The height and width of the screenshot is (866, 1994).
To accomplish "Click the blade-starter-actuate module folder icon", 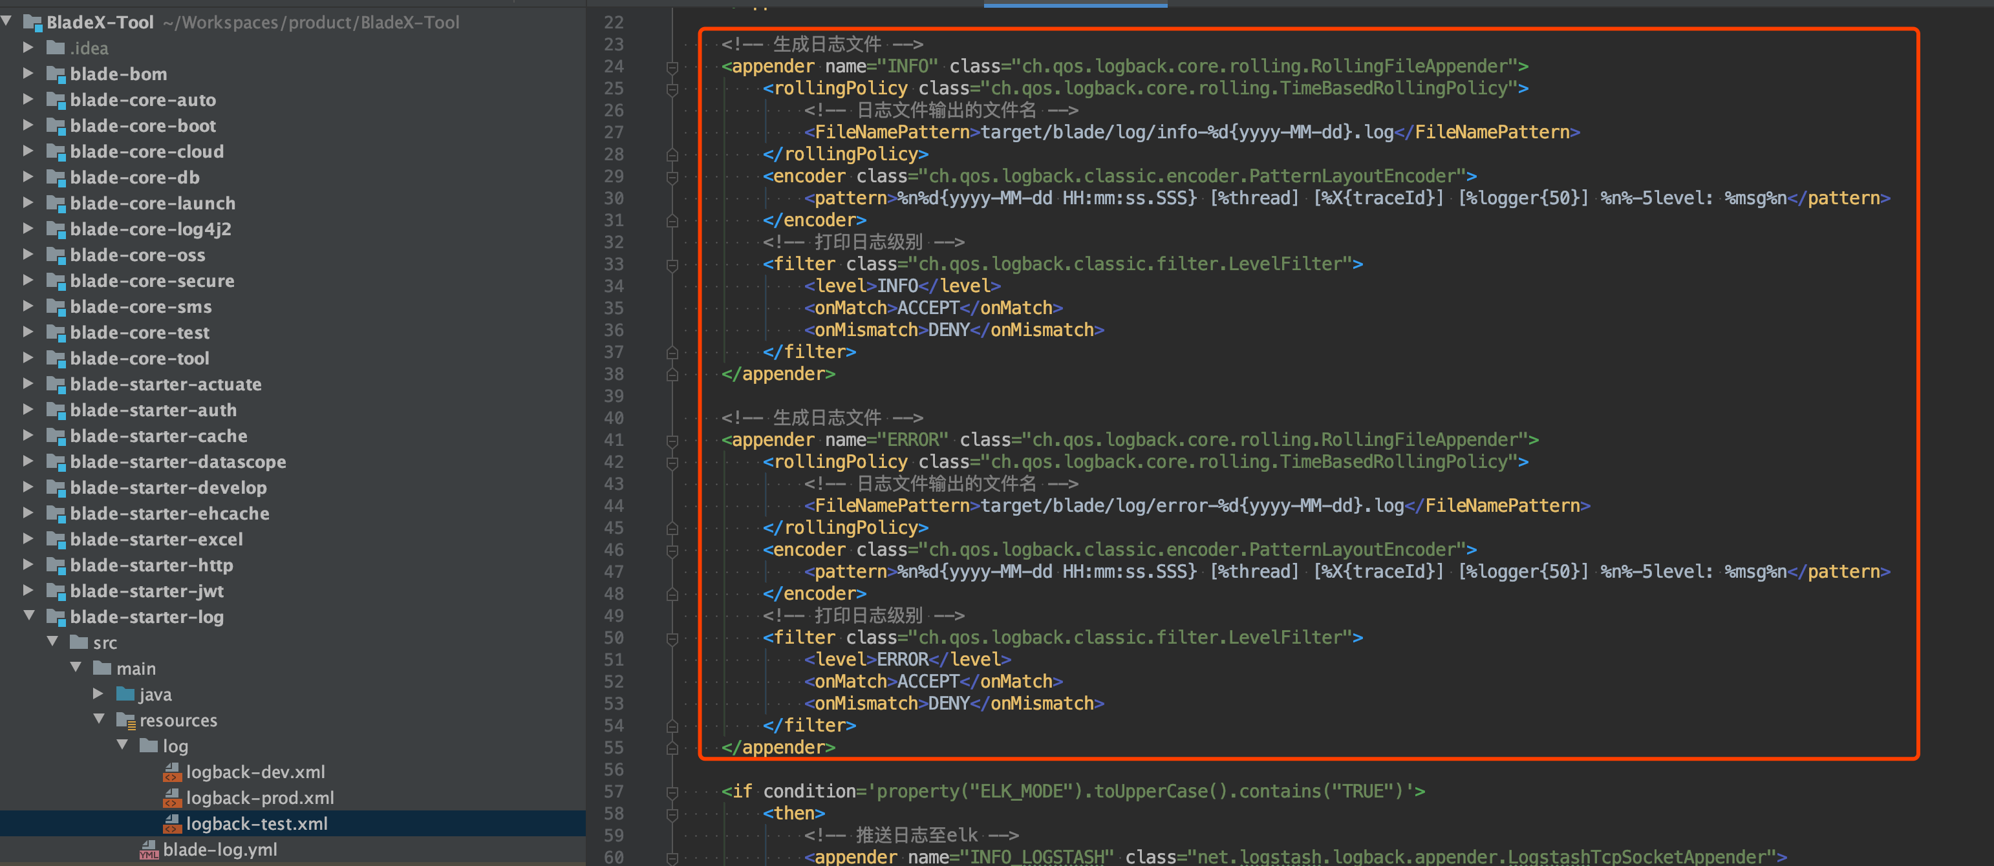I will tap(56, 385).
